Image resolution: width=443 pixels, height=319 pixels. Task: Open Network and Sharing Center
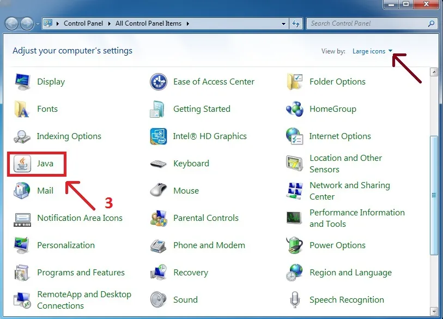tap(349, 190)
